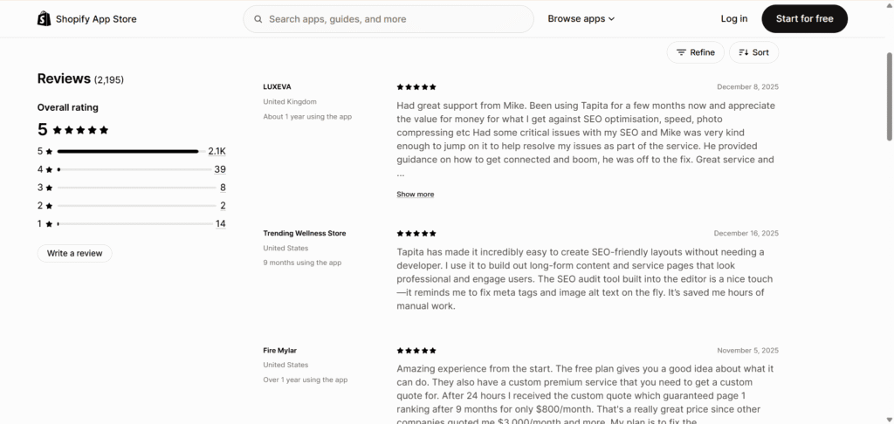The width and height of the screenshot is (894, 424).
Task: Click the search magnifier icon
Action: coord(258,18)
